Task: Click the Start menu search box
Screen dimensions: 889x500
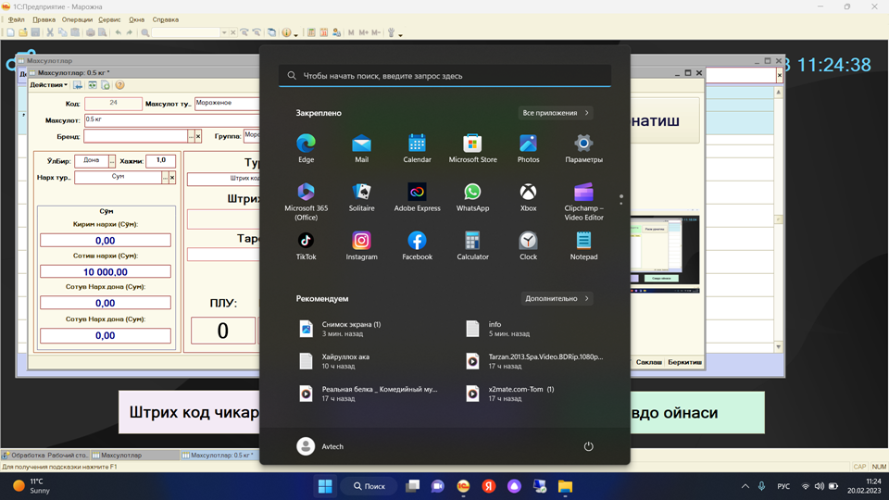Action: tap(444, 76)
